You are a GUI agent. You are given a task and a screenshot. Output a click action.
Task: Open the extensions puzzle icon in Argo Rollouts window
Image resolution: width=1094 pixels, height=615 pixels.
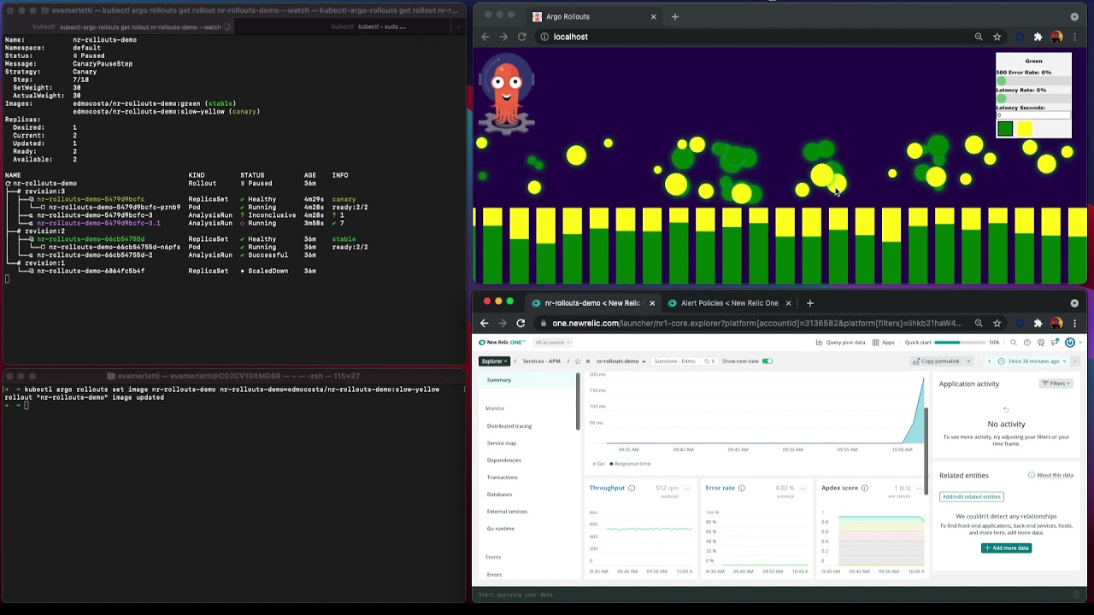click(x=1038, y=37)
